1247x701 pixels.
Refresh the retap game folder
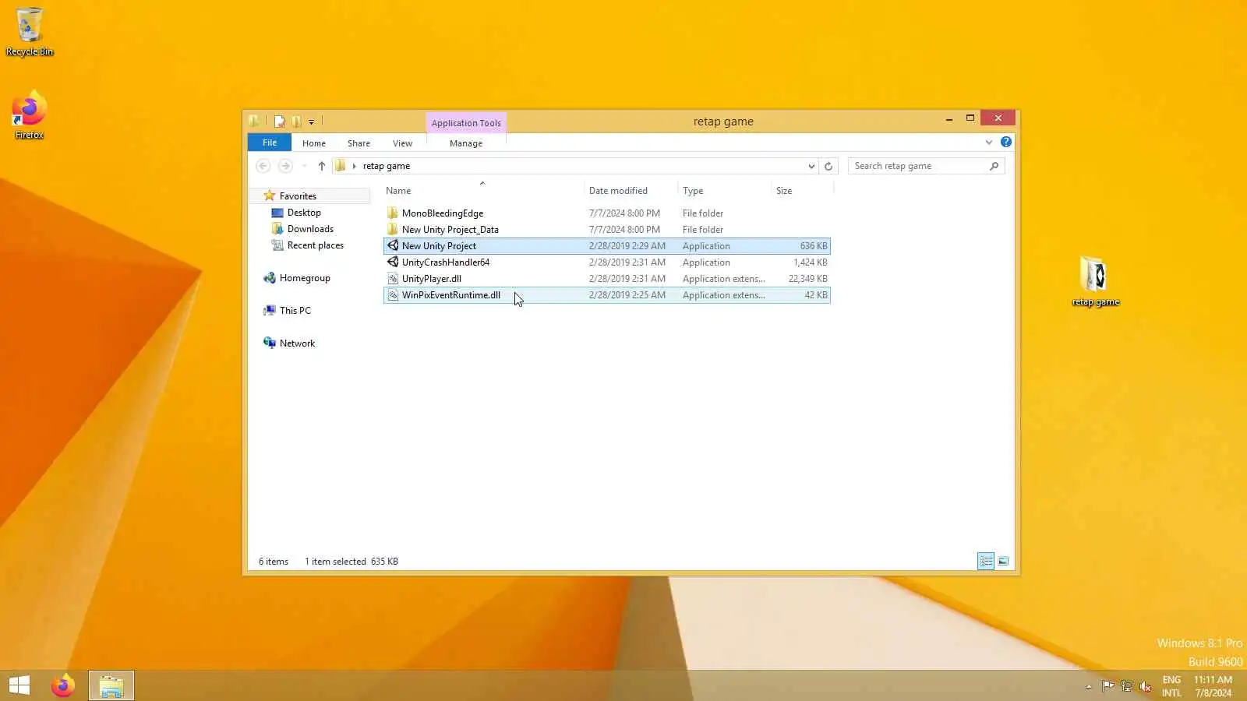[x=828, y=166]
